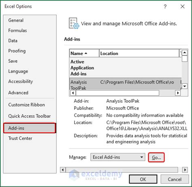Click the add-in list scroll down arrow

(185, 86)
